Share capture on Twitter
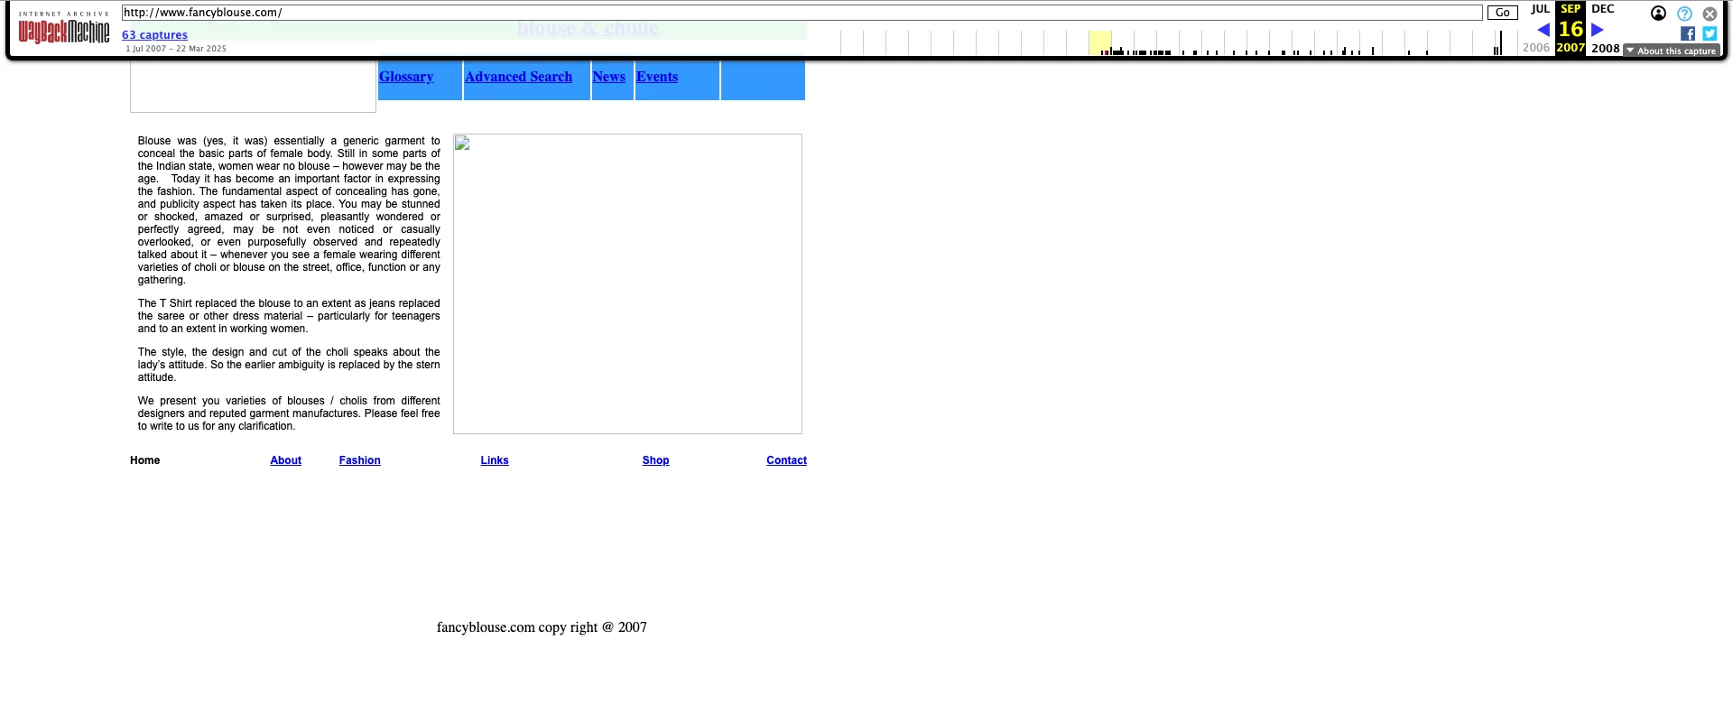The height and width of the screenshot is (724, 1733). [x=1710, y=33]
